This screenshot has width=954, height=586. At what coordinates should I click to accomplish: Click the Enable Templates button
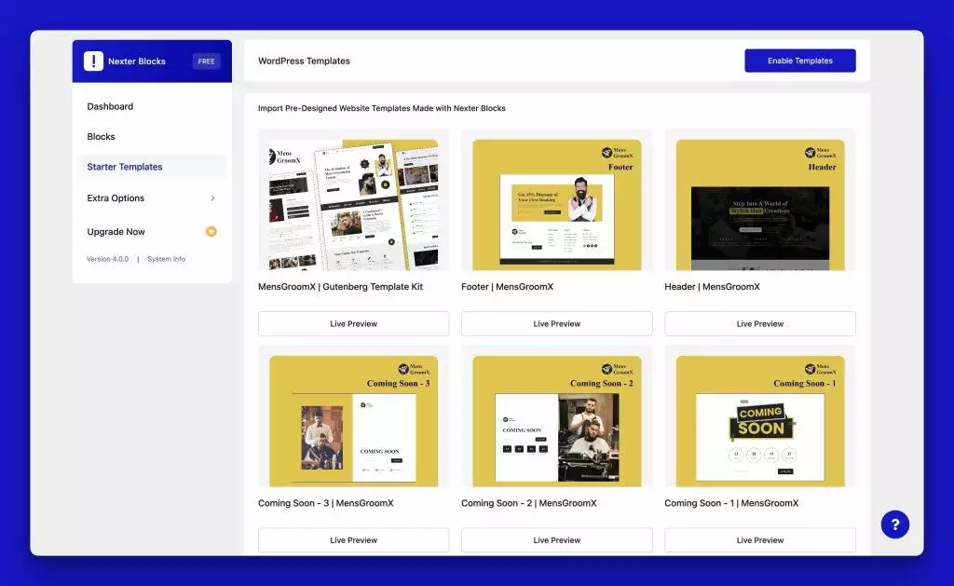point(799,60)
